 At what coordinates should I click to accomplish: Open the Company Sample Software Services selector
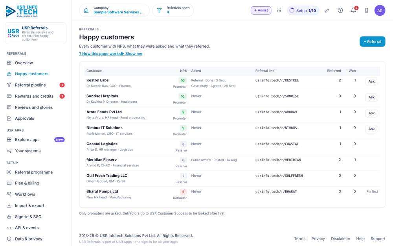(x=114, y=10)
